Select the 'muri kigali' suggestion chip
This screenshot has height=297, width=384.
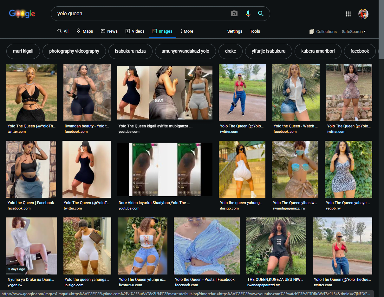pyautogui.click(x=23, y=51)
